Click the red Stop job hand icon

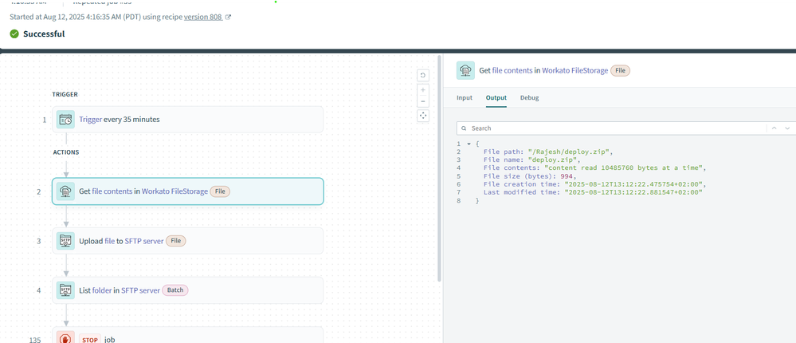tap(65, 337)
